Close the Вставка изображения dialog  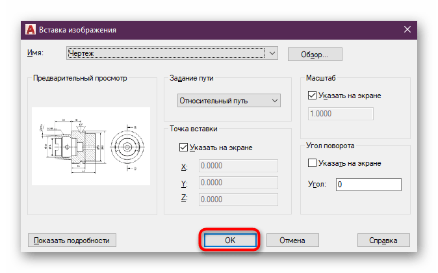click(407, 29)
